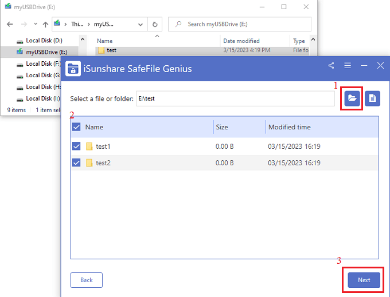Refresh the File Explorer location
This screenshot has height=297, width=390.
[x=155, y=24]
